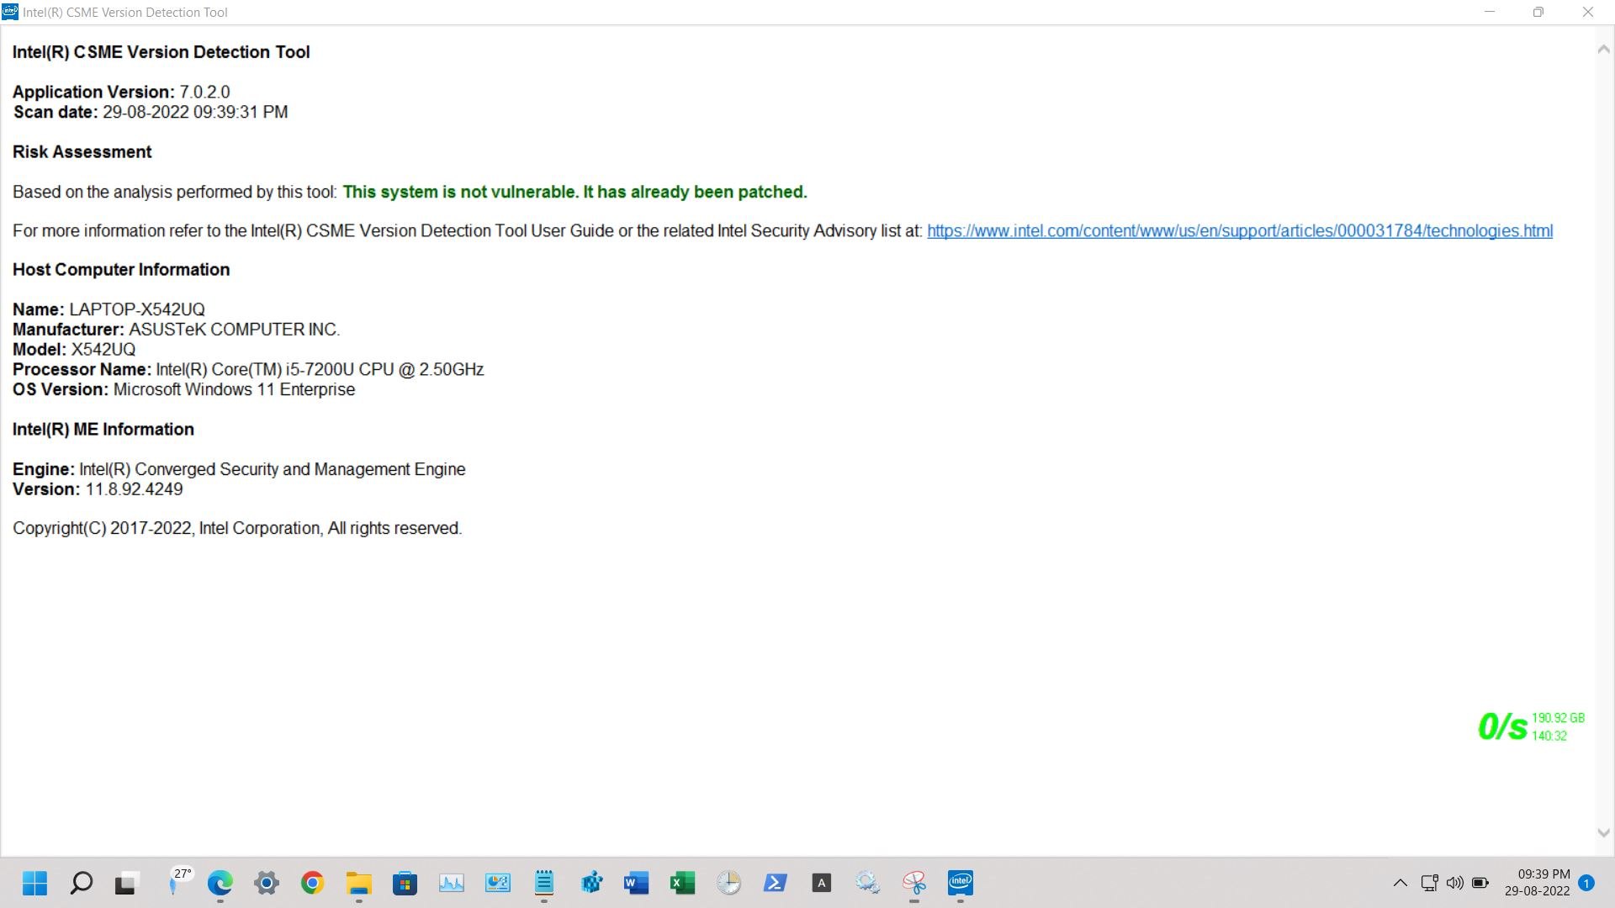The image size is (1615, 908).
Task: Launch Microsoft Word from taskbar
Action: click(637, 883)
